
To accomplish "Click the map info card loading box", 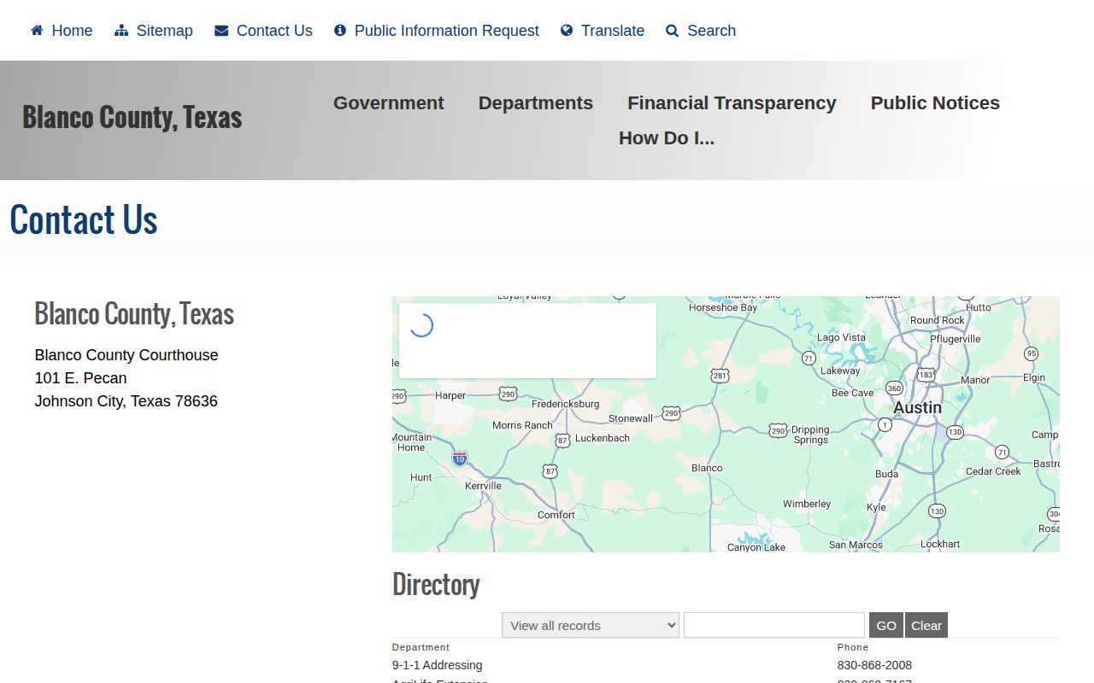I will click(x=527, y=341).
